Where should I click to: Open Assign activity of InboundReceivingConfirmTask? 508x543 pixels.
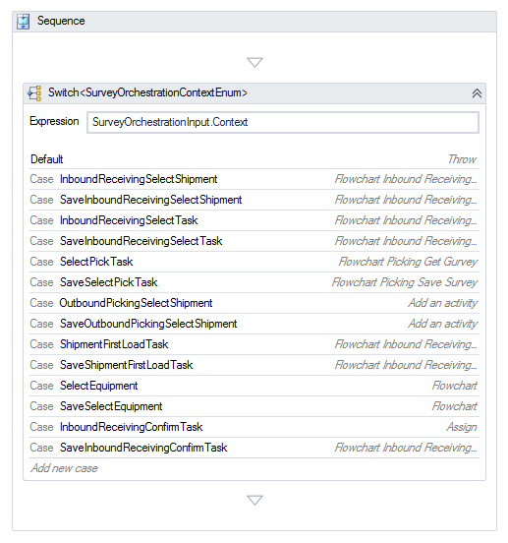(x=462, y=427)
